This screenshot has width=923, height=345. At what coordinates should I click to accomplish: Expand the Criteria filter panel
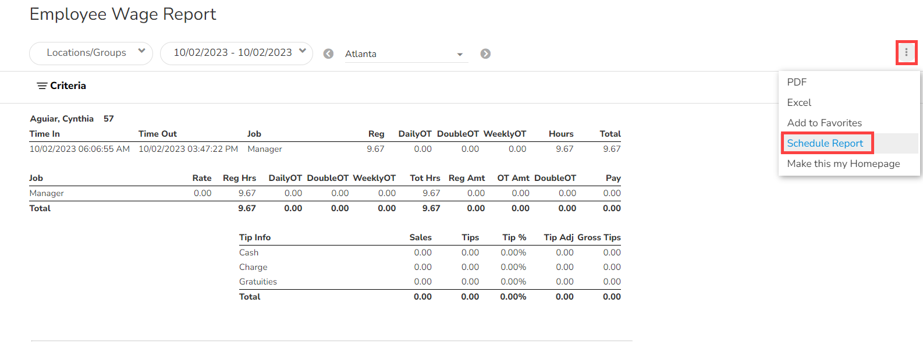[x=62, y=86]
